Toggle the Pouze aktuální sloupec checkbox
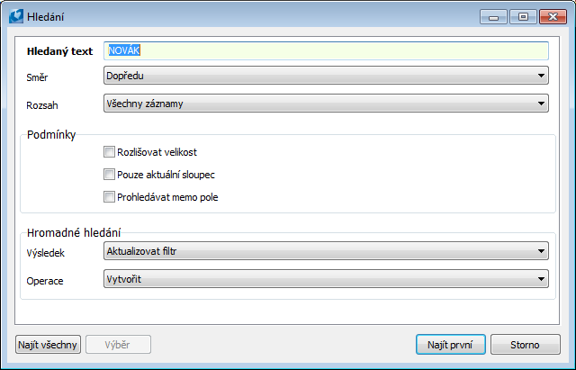The width and height of the screenshot is (576, 370). (110, 175)
